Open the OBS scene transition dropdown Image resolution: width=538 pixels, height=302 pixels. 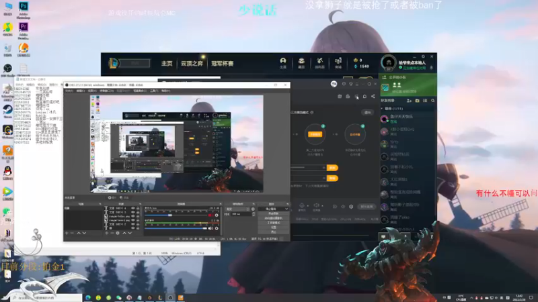(237, 209)
